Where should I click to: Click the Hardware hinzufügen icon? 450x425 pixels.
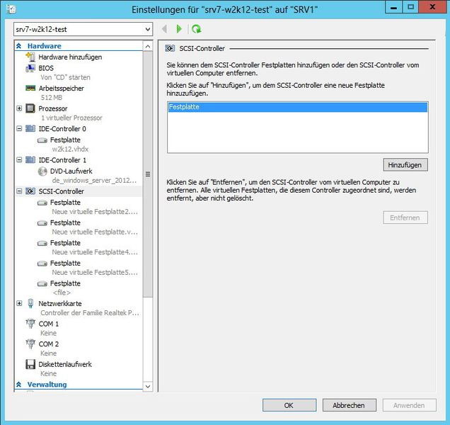pyautogui.click(x=30, y=57)
